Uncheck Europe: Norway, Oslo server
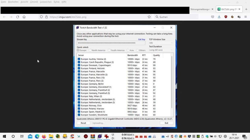The height and width of the screenshot is (140, 250). (x=79, y=106)
